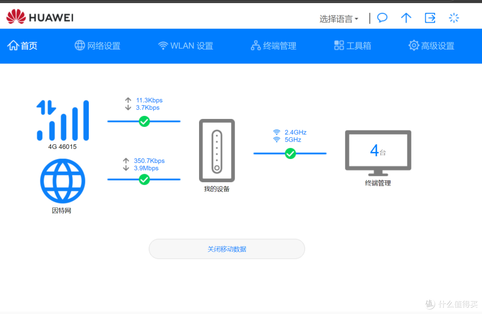Click the Huawei logo
This screenshot has height=314, width=482.
40,17
